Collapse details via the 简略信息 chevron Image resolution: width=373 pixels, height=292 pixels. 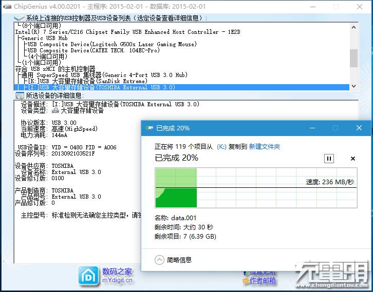pos(159,260)
